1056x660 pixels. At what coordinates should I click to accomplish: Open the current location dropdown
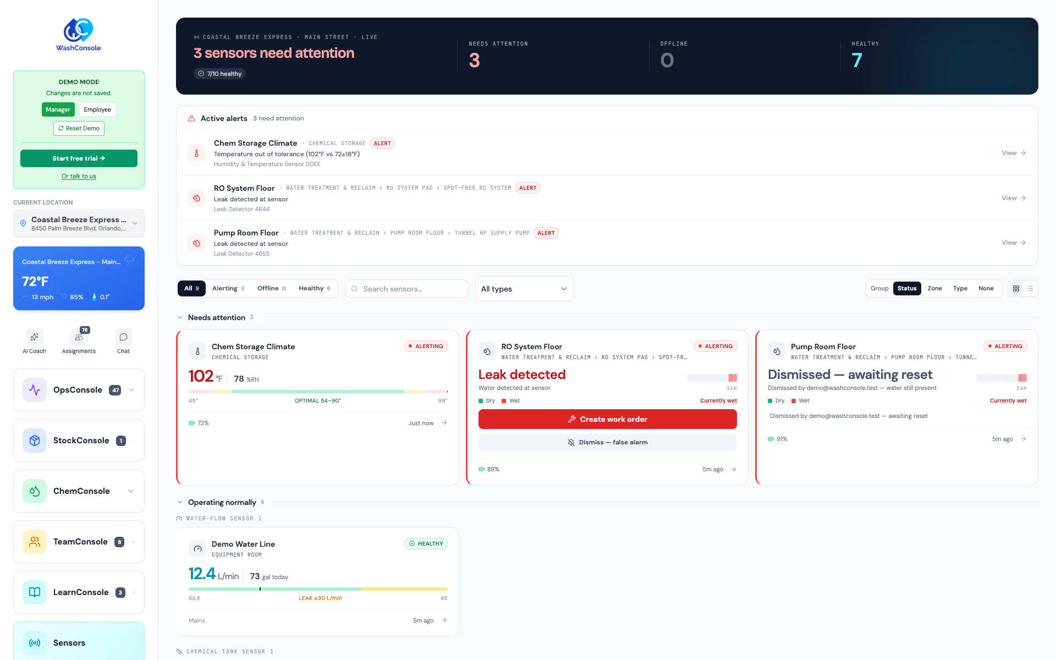click(79, 223)
